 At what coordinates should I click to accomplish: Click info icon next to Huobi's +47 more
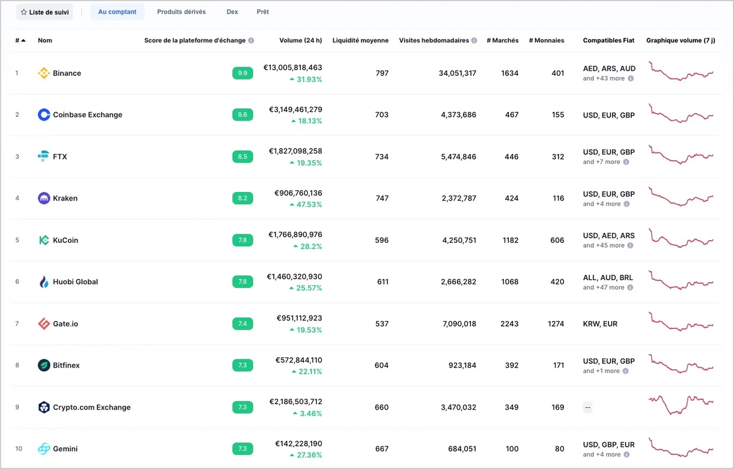631,287
